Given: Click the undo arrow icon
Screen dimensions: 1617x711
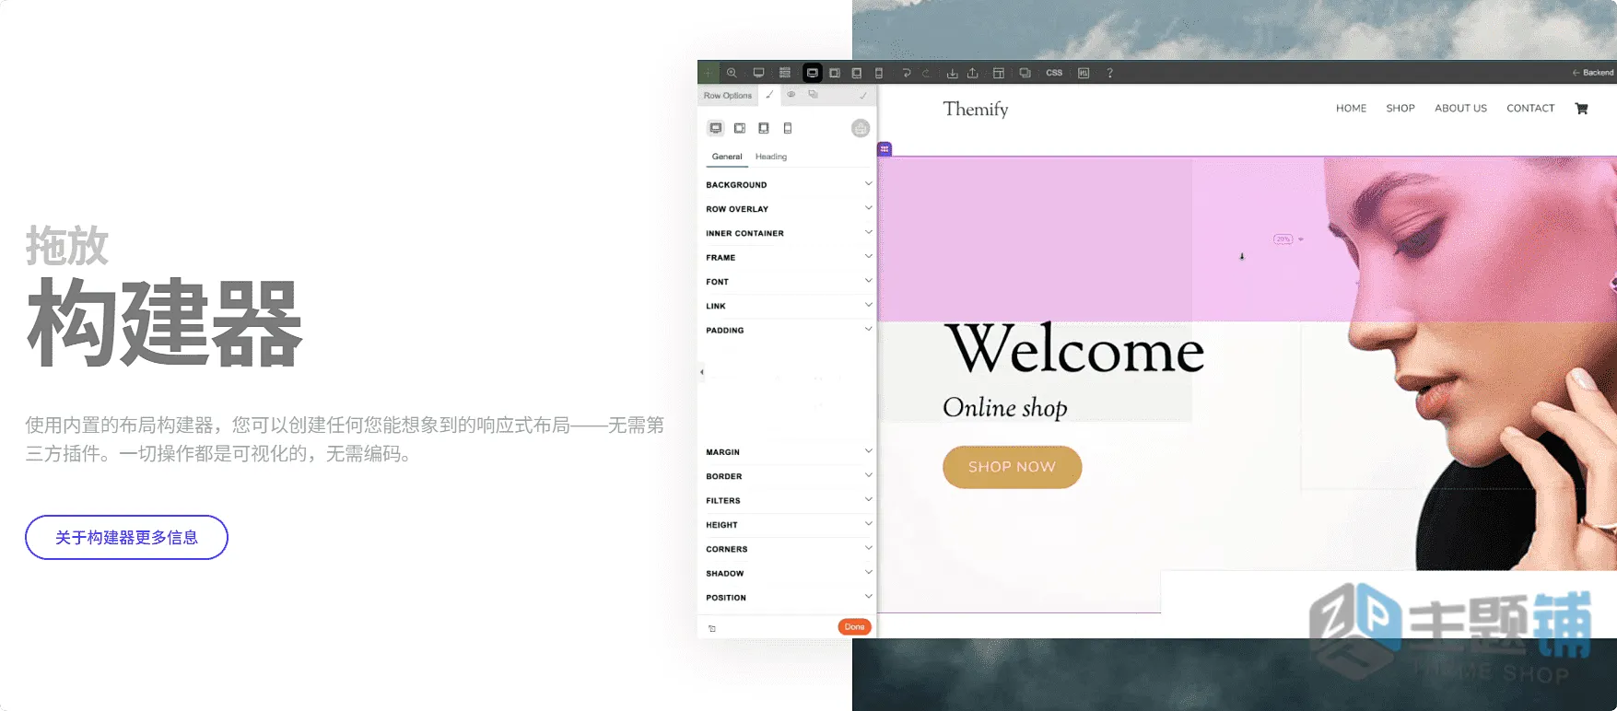Looking at the screenshot, I should pyautogui.click(x=907, y=73).
